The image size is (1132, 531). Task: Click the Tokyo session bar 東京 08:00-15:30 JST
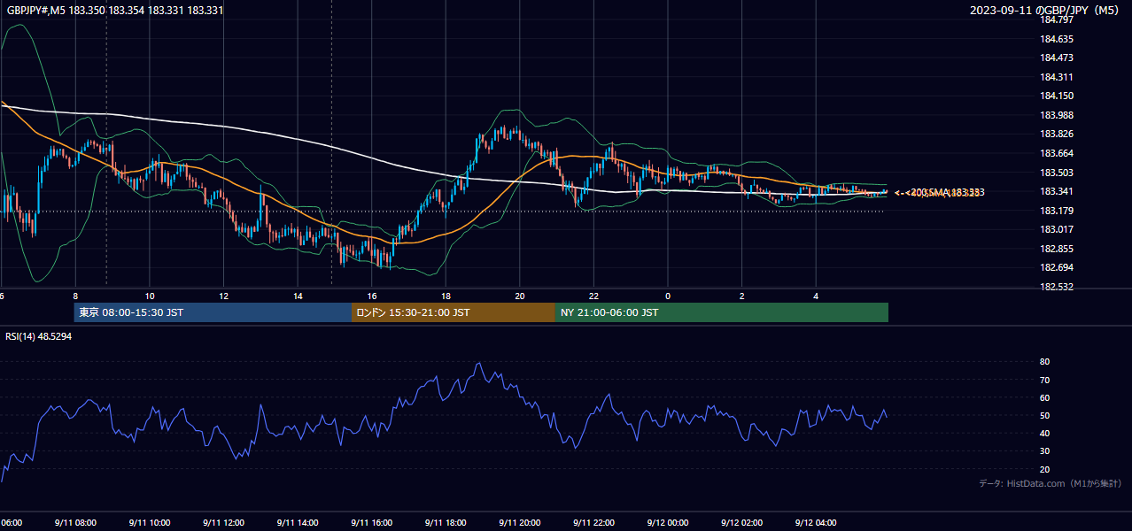point(213,312)
